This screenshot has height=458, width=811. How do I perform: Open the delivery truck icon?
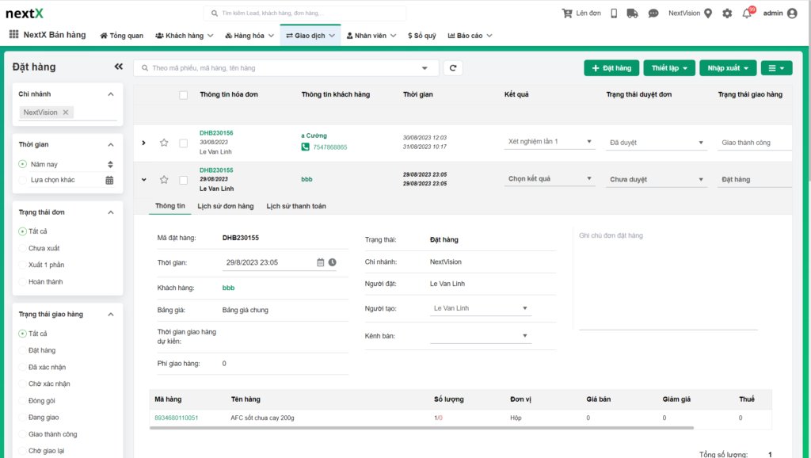pyautogui.click(x=632, y=13)
